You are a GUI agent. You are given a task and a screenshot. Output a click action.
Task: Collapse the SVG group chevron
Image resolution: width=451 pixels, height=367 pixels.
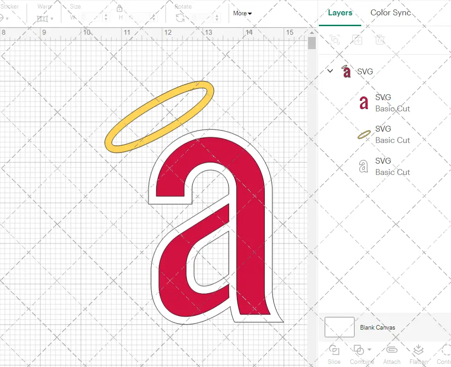tap(330, 71)
